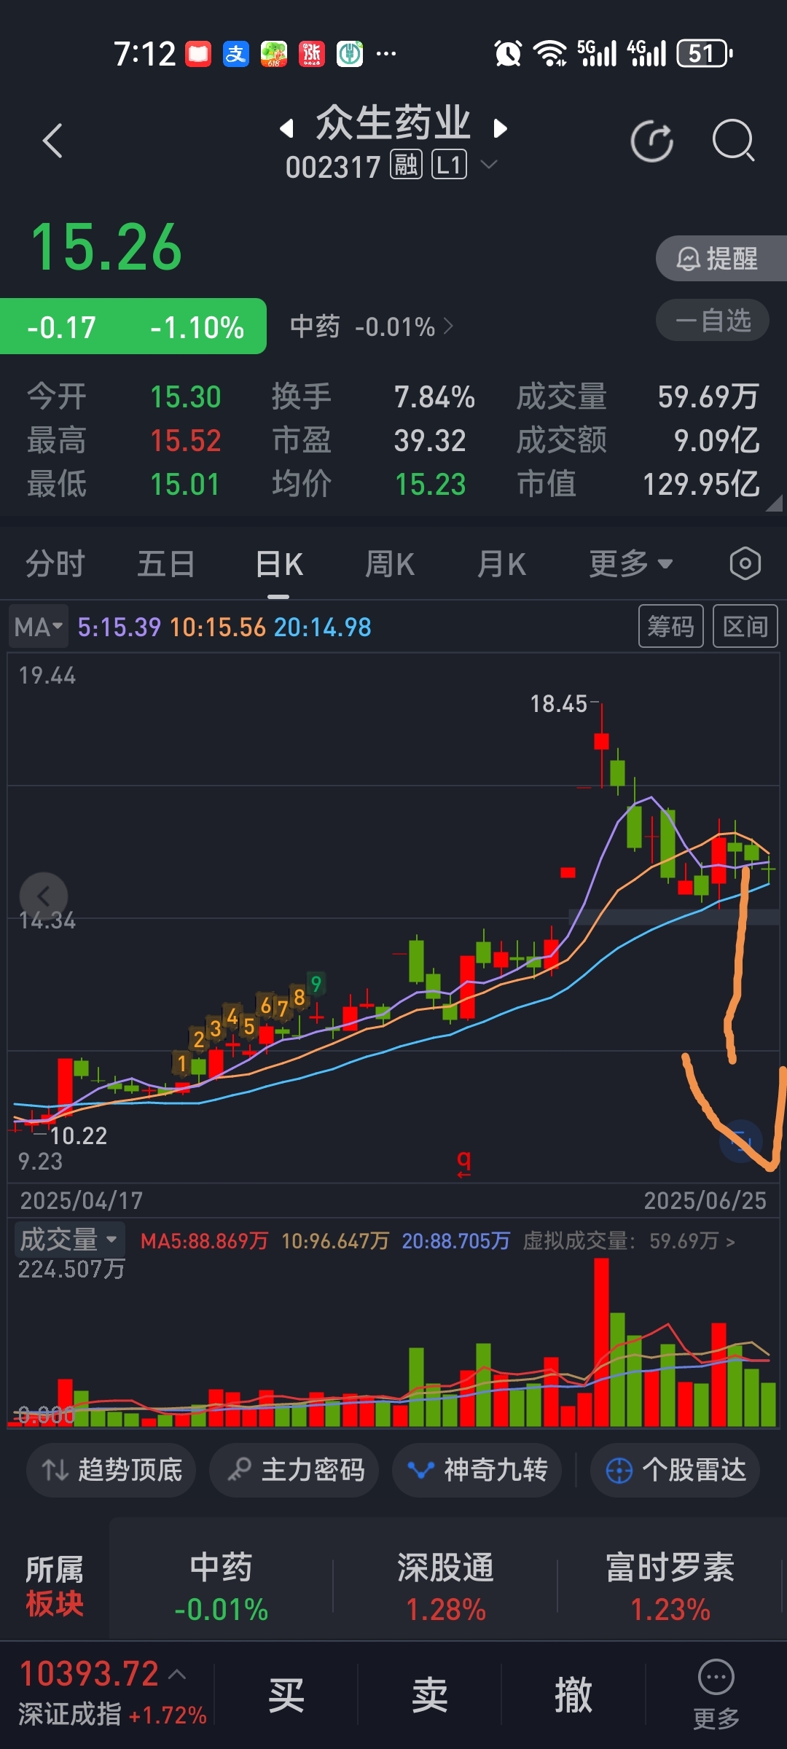Viewport: 787px width, 1749px height.
Task: Tap 成交额 9.09亿 value
Action: coord(717,440)
